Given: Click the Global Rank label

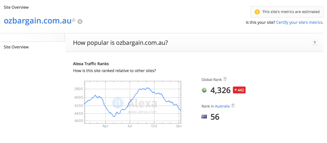Looking at the screenshot, I should 211,80.
